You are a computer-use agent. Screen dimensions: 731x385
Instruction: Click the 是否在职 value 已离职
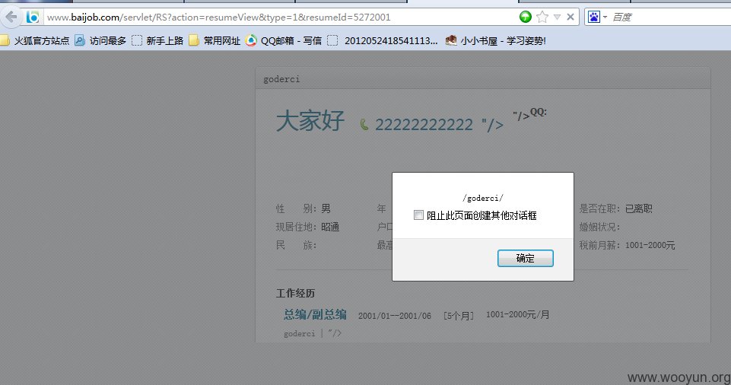639,208
